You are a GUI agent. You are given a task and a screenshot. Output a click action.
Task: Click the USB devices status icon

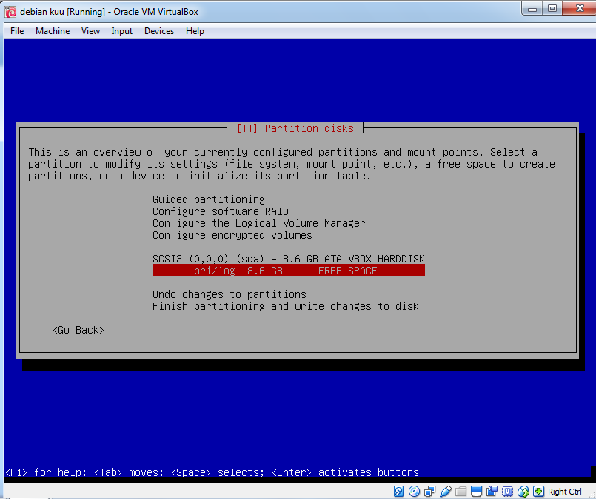446,492
